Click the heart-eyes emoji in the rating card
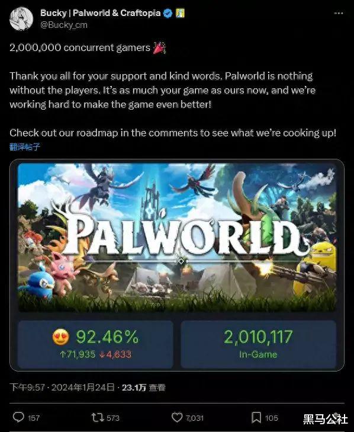Image resolution: width=354 pixels, height=432 pixels. (60, 337)
